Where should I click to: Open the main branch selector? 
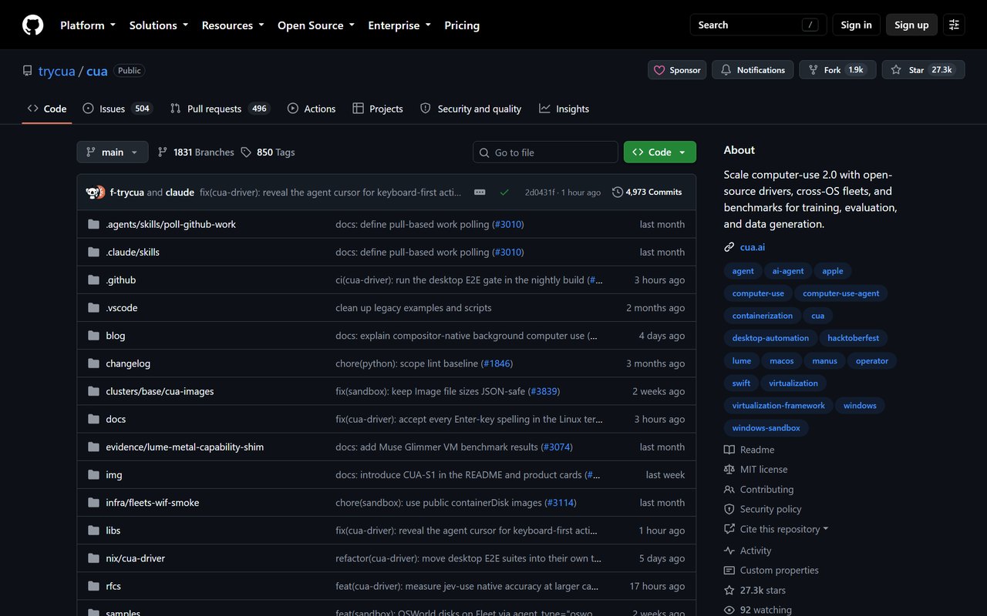pos(113,152)
